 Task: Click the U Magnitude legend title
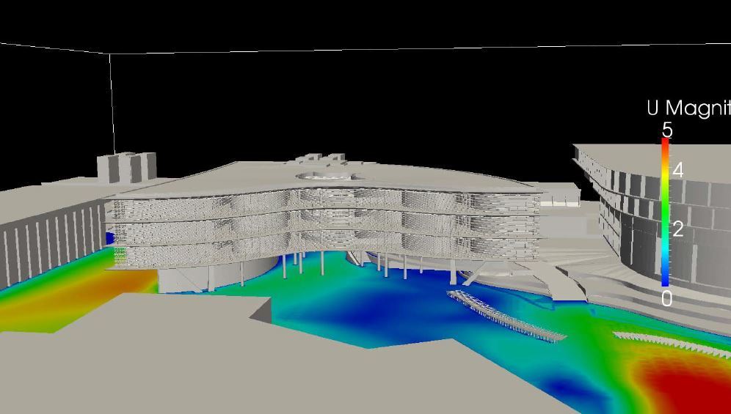[688, 108]
